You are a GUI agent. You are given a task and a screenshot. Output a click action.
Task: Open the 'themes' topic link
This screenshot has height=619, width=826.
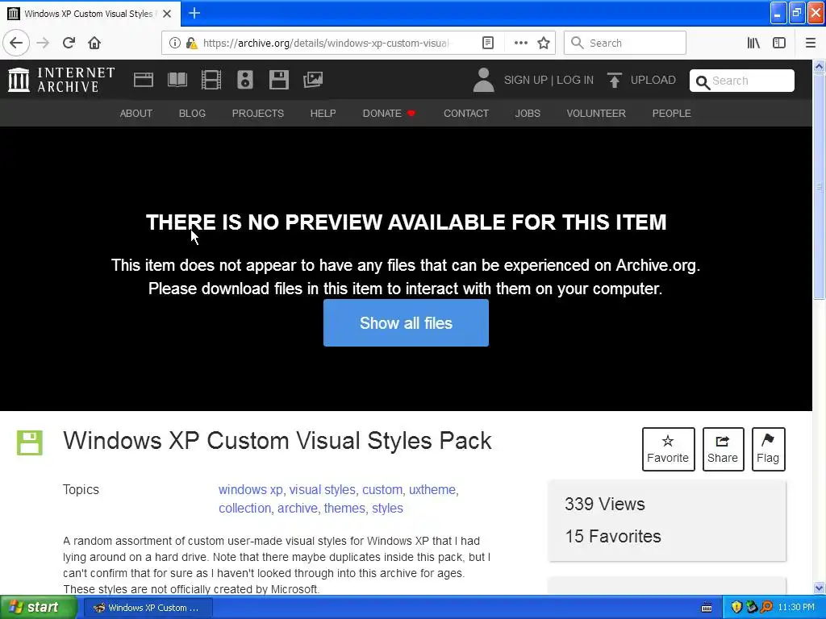pos(344,508)
